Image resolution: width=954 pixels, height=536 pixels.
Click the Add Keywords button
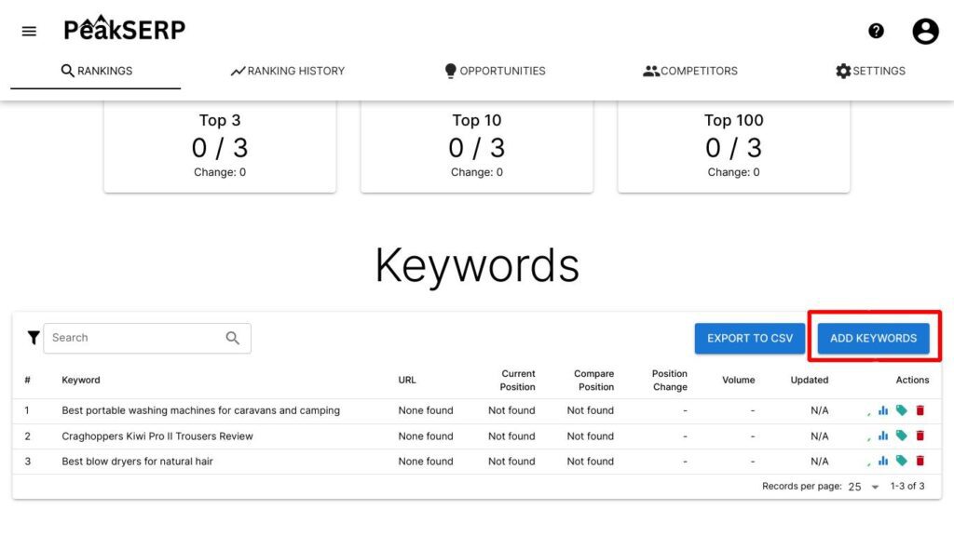coord(873,339)
